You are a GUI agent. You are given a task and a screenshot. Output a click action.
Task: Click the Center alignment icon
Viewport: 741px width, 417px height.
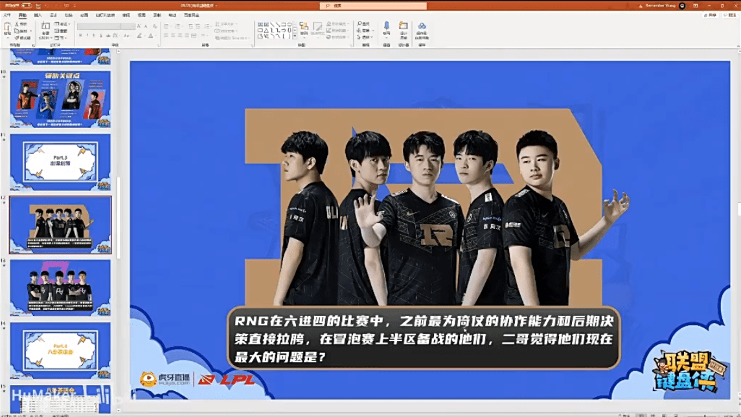point(173,36)
